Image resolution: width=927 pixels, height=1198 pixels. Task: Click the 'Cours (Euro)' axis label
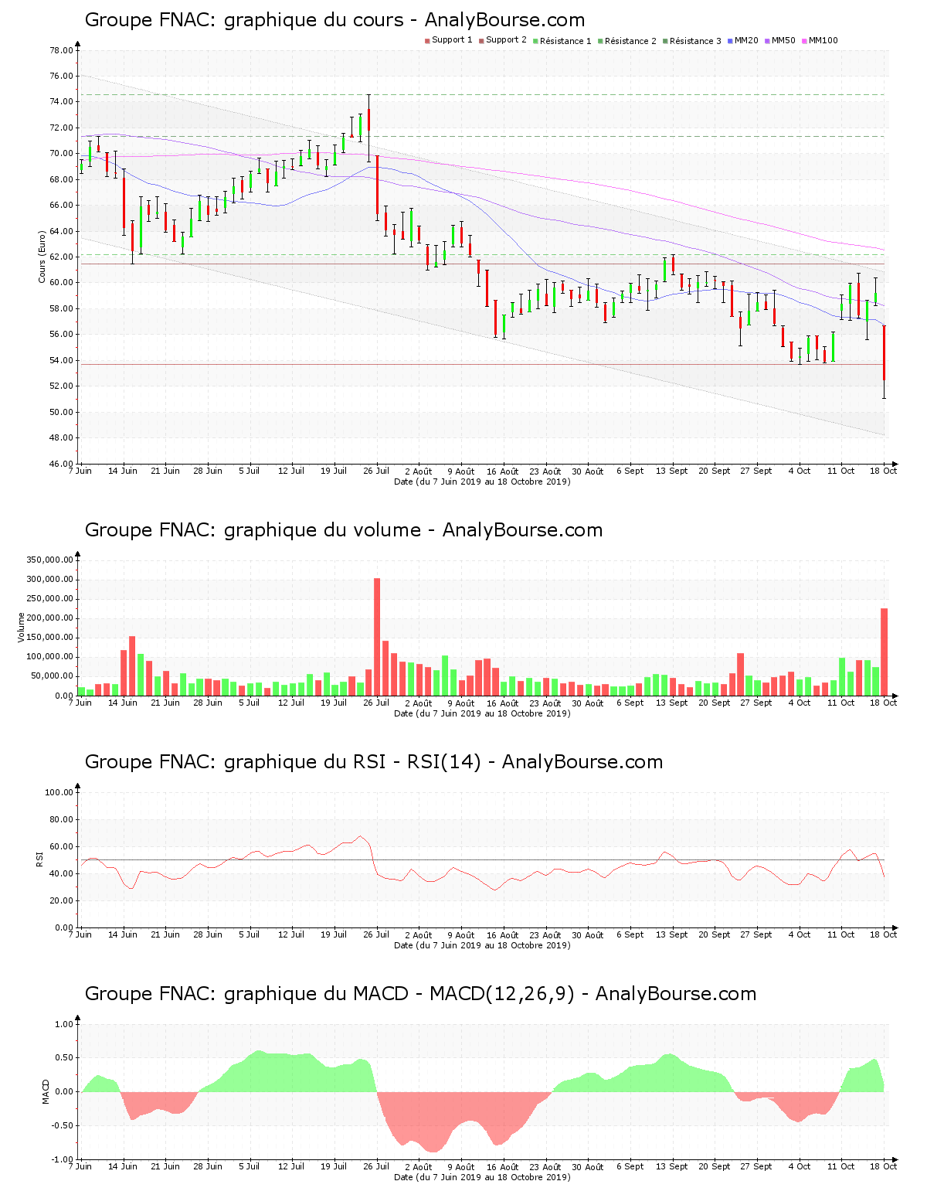(x=42, y=257)
